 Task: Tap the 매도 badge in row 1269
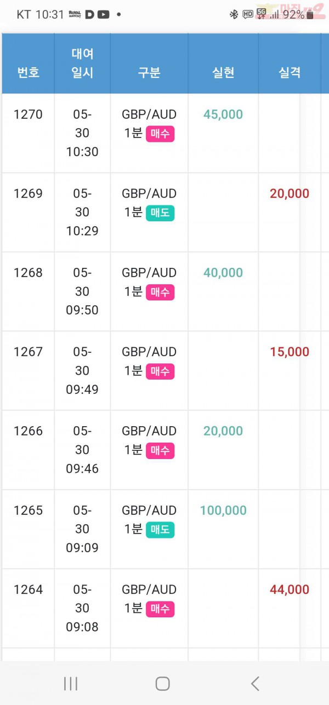pos(160,213)
